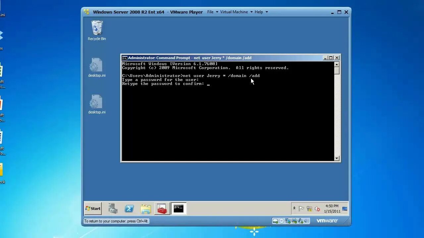The height and width of the screenshot is (238, 424).
Task: Click the red toolbox taskbar icon
Action: coord(162,209)
